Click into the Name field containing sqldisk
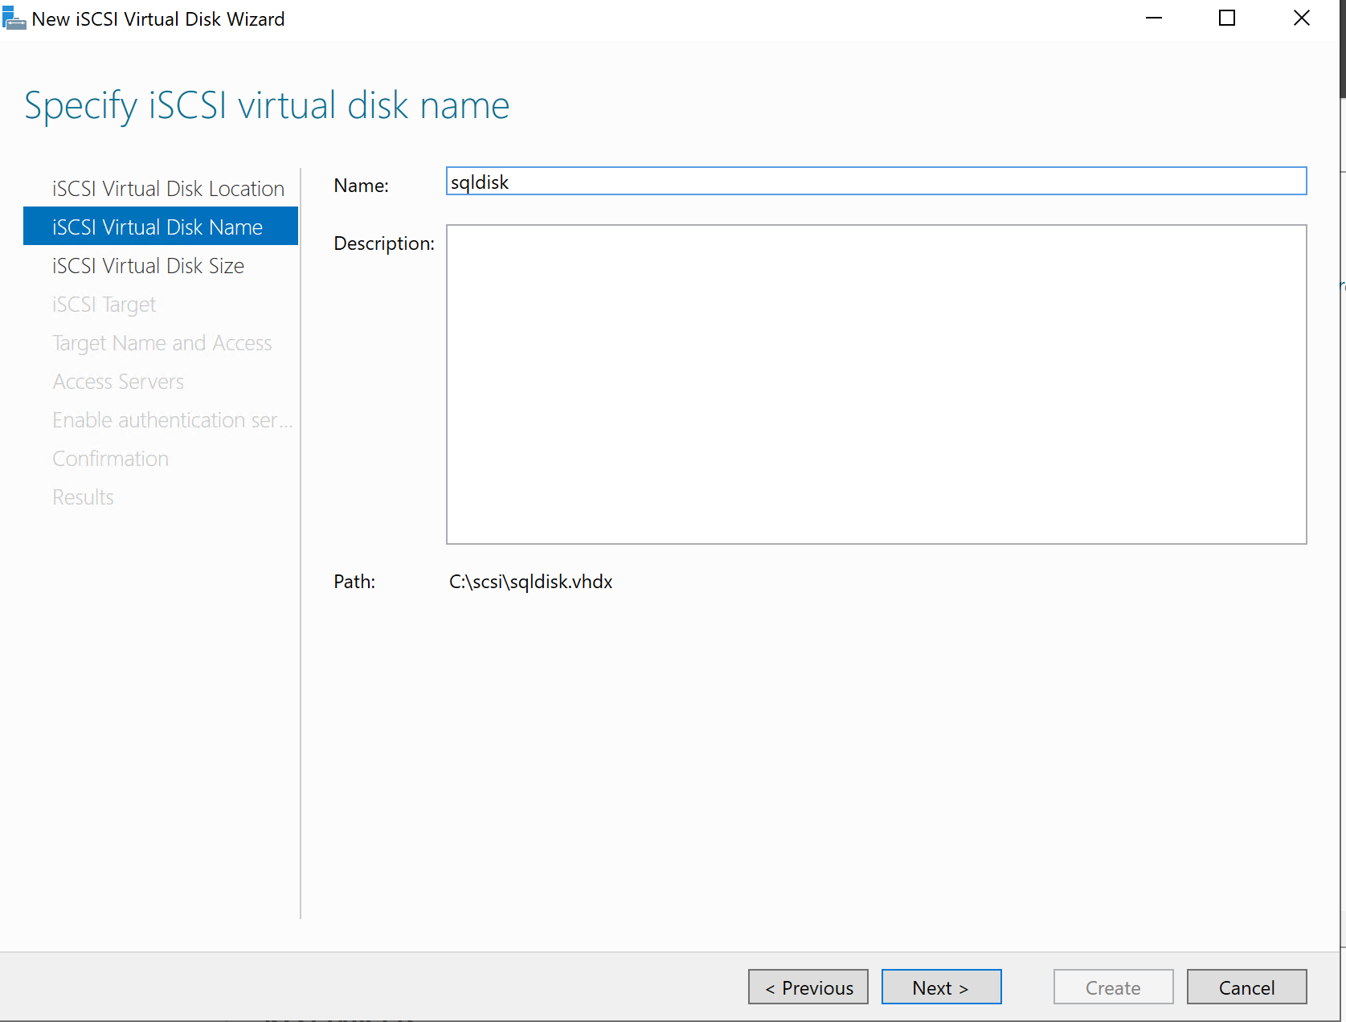This screenshot has width=1346, height=1022. pyautogui.click(x=876, y=182)
